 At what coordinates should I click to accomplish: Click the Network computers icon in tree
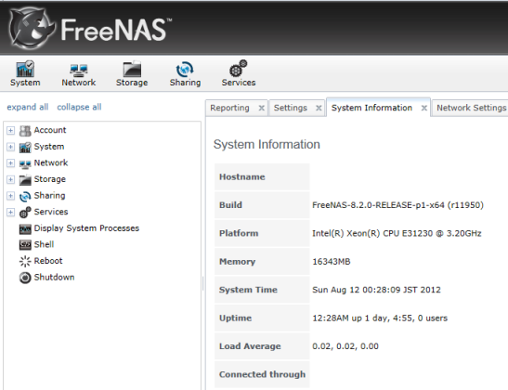click(25, 163)
